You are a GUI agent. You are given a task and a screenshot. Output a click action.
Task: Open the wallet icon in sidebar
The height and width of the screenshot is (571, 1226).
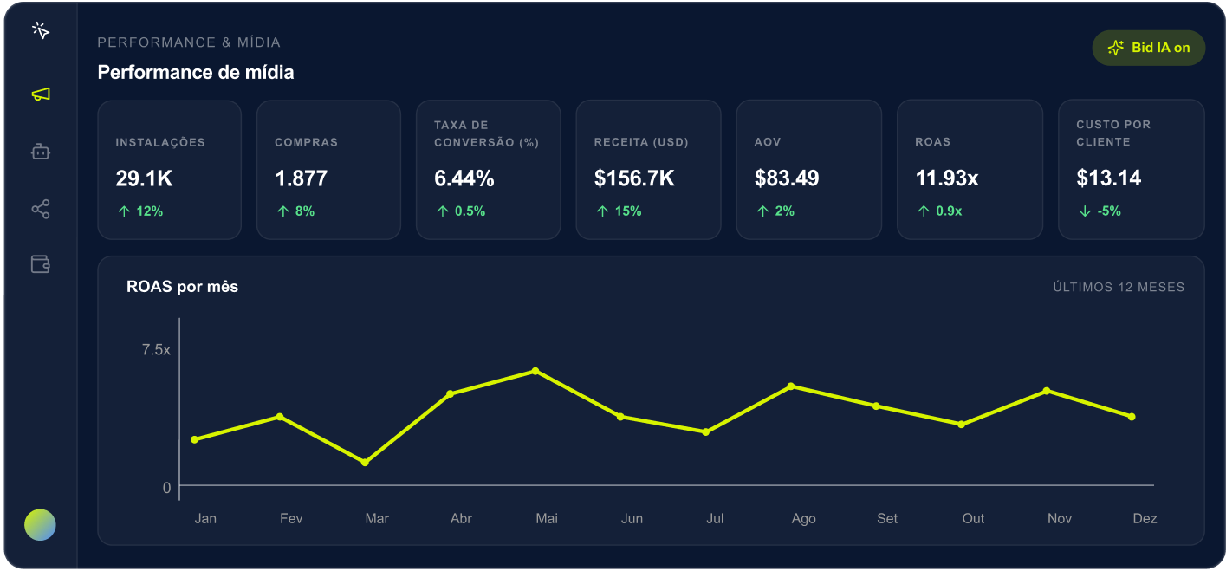click(x=41, y=264)
